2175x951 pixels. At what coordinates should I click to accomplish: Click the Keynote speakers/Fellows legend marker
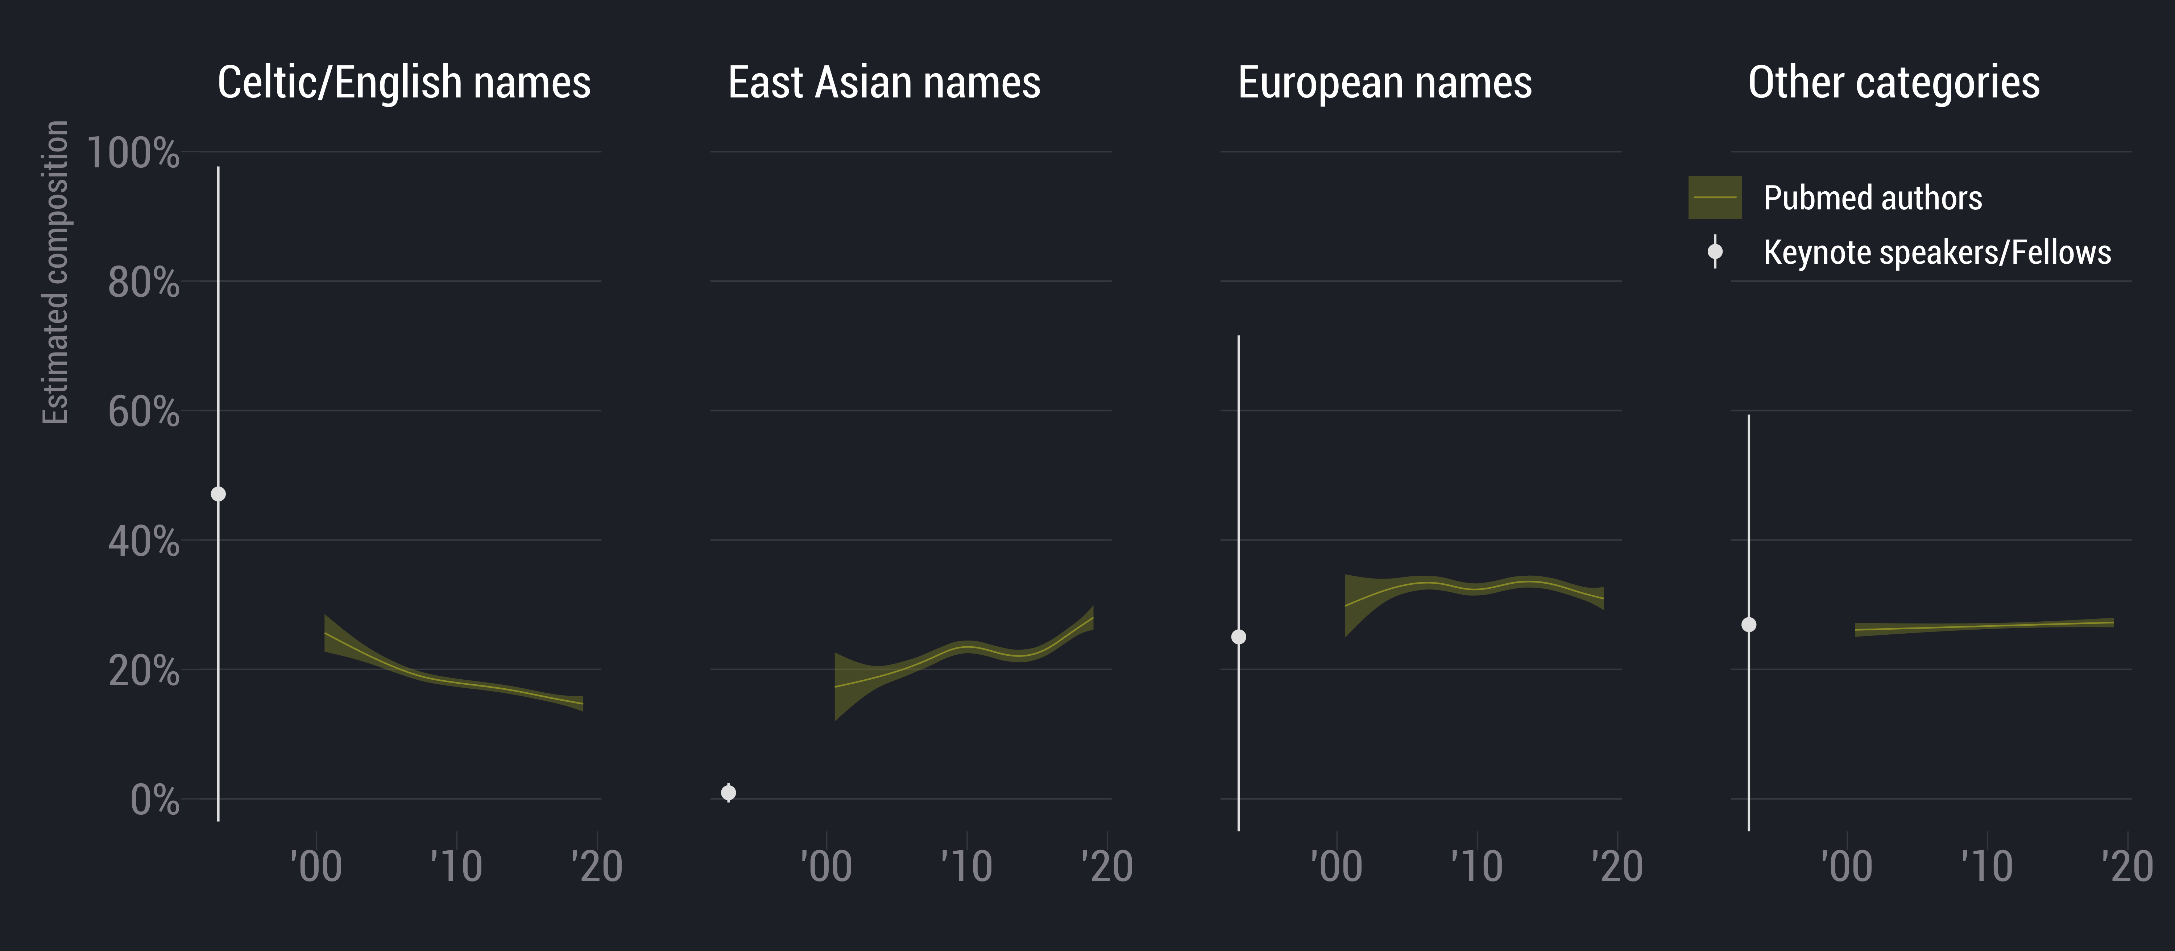pyautogui.click(x=1715, y=251)
